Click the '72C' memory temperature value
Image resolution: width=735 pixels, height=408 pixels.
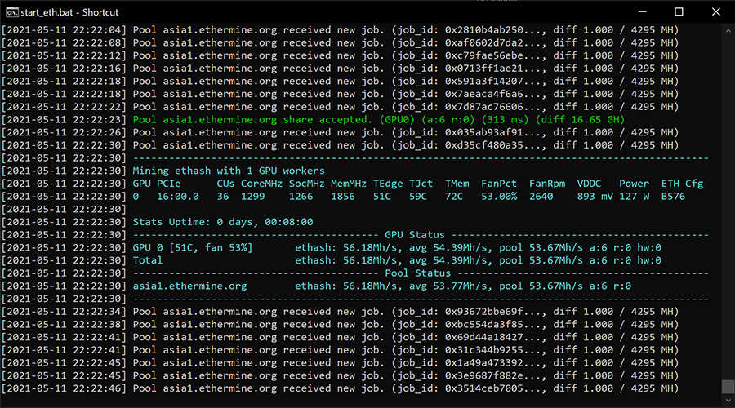pos(454,197)
